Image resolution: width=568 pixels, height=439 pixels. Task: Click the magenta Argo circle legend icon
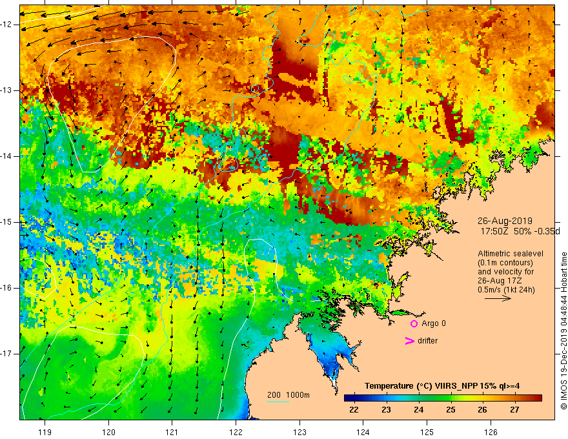click(414, 324)
